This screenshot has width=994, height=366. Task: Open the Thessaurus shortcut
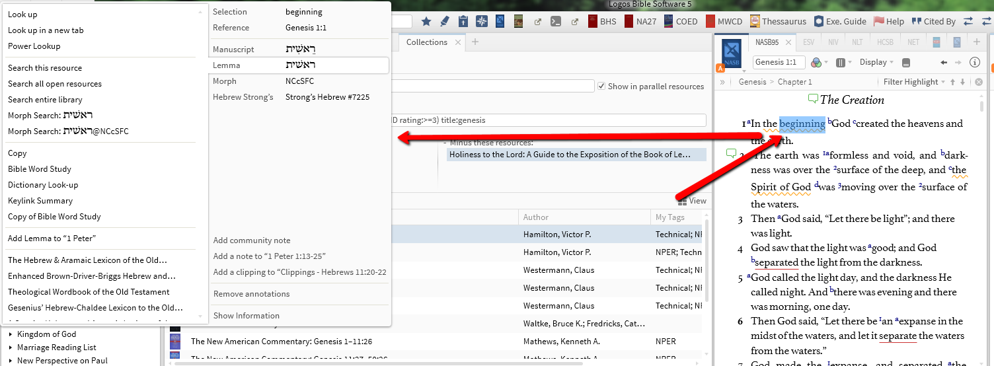point(778,21)
